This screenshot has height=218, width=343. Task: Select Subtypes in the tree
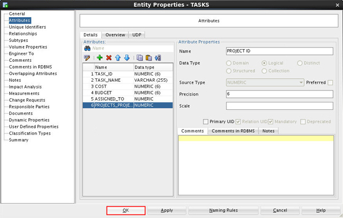point(18,40)
